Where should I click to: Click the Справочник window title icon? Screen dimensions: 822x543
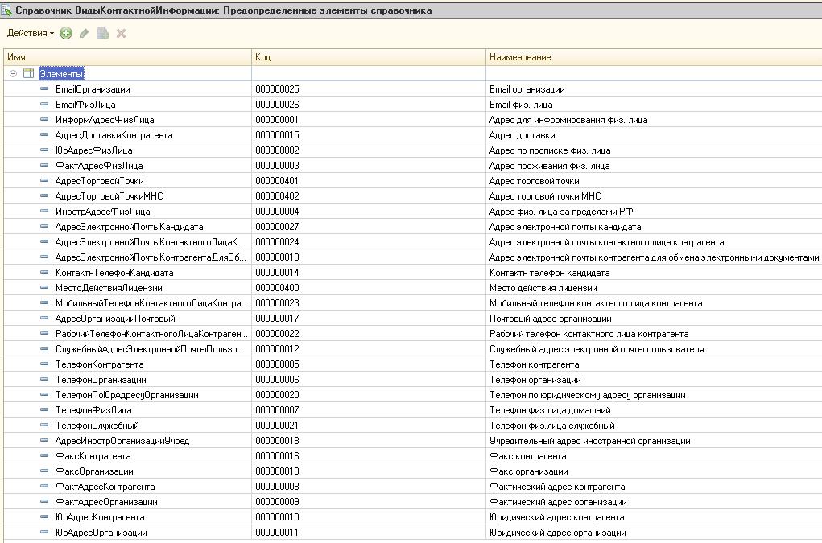(6, 10)
